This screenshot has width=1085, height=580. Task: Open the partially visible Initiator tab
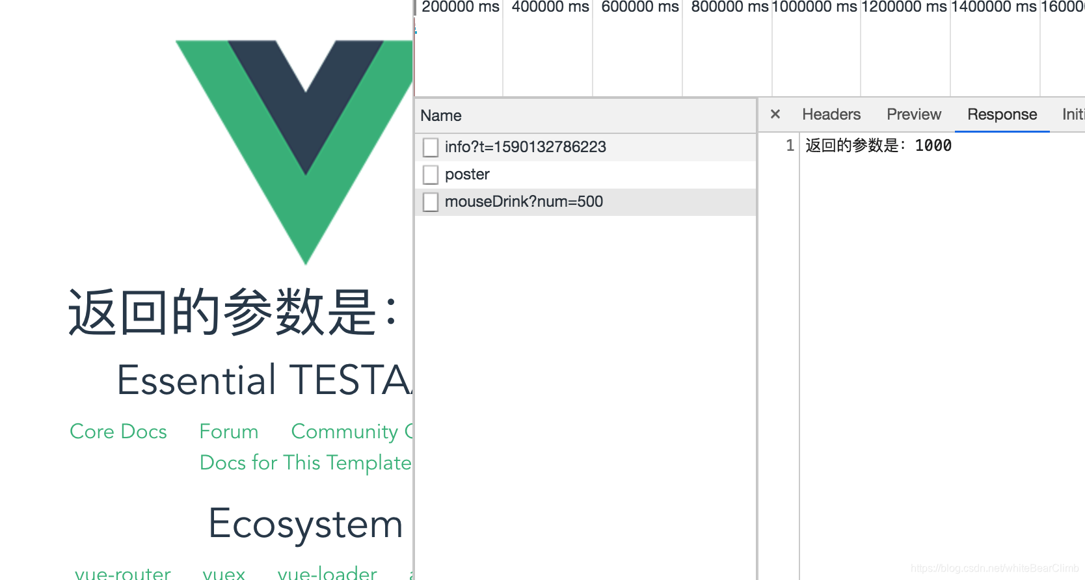click(1073, 114)
